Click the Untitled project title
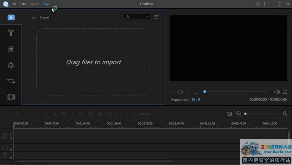 tap(147, 4)
